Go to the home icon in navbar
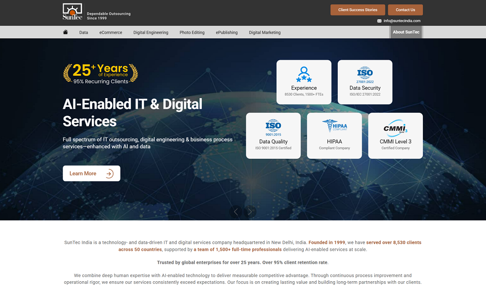486x291 pixels. click(66, 32)
